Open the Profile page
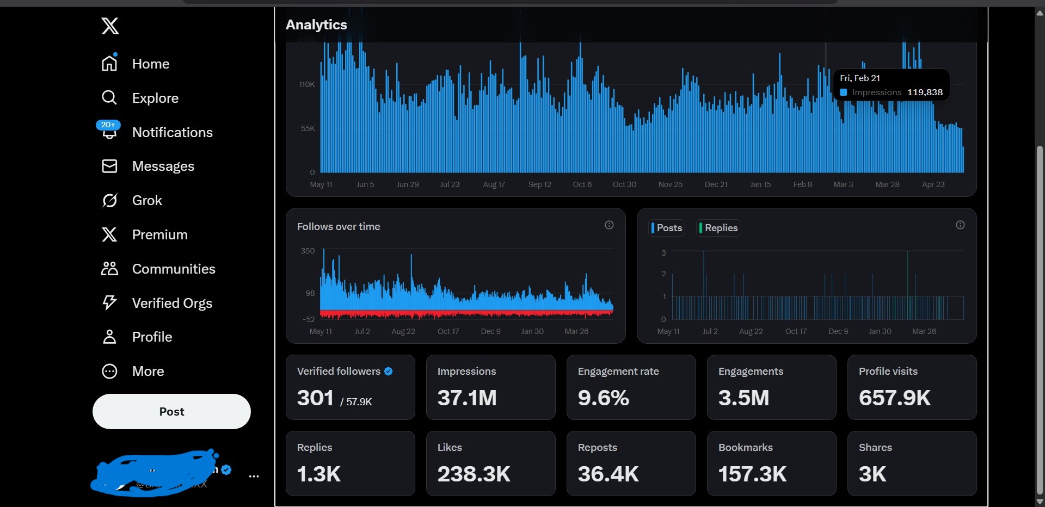1045x507 pixels. tap(152, 337)
